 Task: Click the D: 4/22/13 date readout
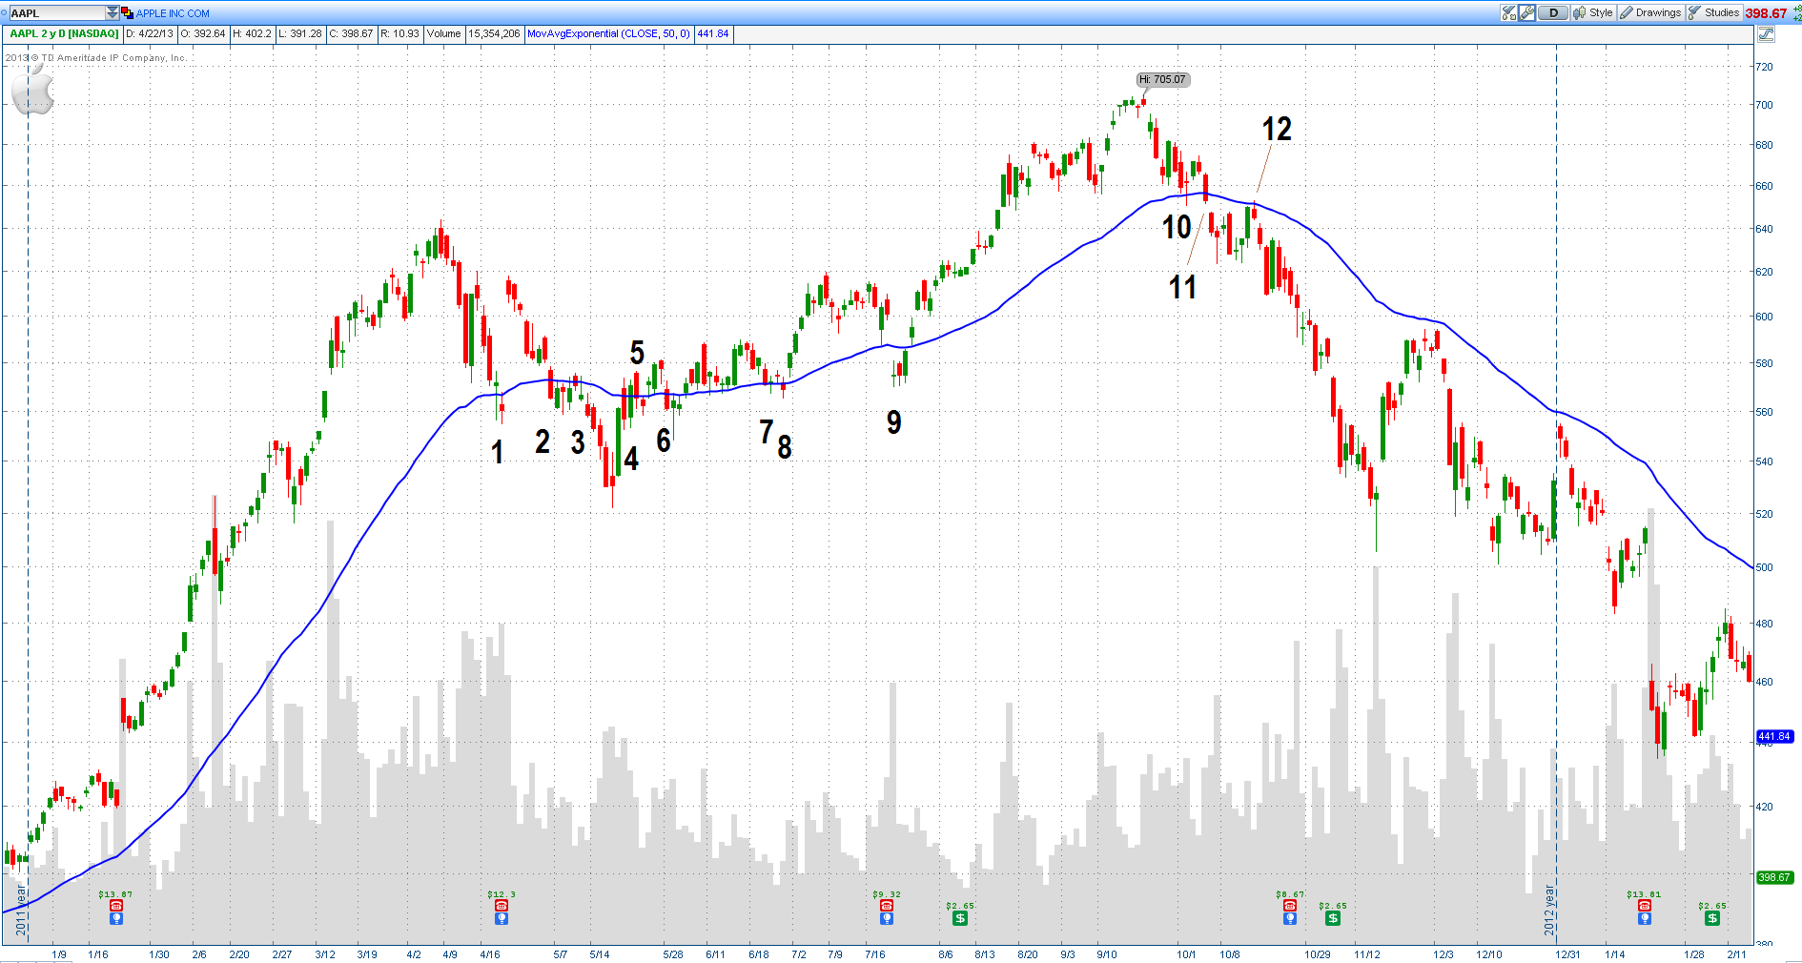(150, 33)
